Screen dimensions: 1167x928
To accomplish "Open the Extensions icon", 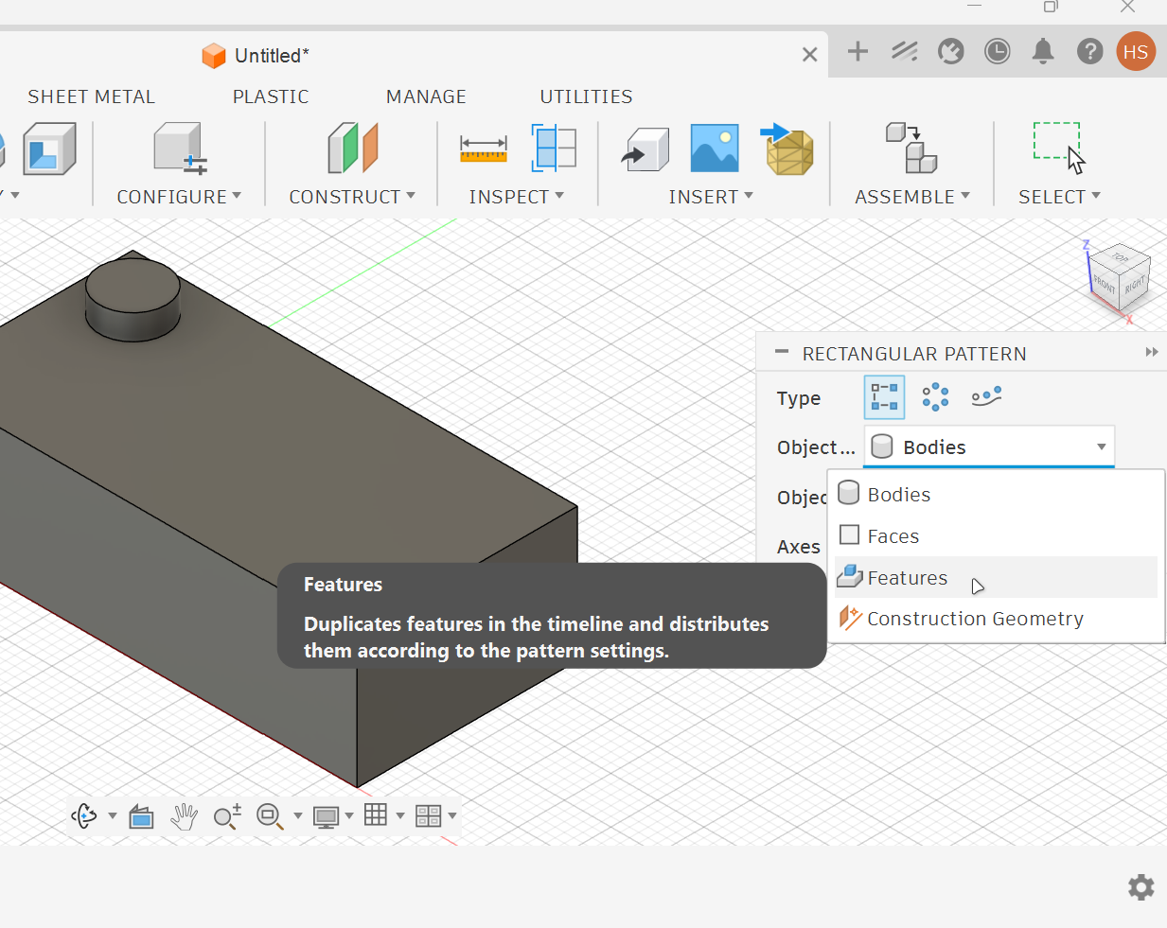I will pyautogui.click(x=905, y=51).
